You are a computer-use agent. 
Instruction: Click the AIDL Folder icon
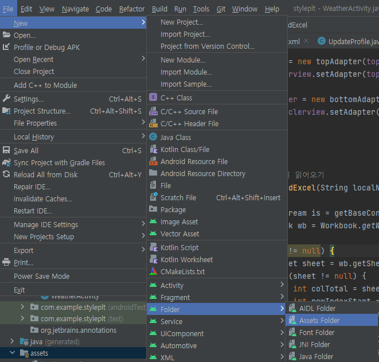click(x=292, y=308)
